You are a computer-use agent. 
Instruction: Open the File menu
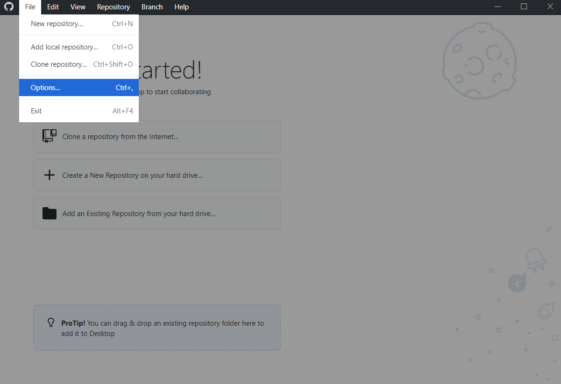pos(30,7)
